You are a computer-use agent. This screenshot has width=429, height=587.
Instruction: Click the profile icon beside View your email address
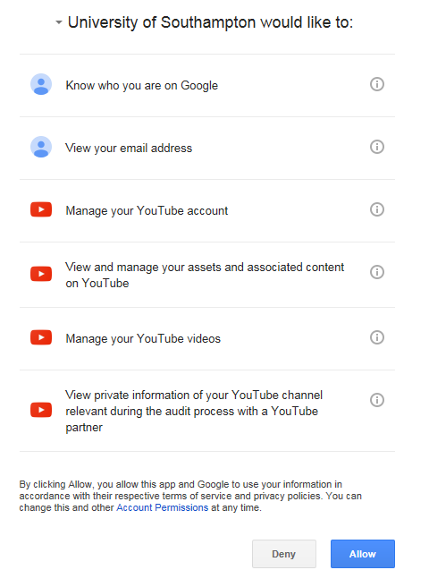[41, 147]
